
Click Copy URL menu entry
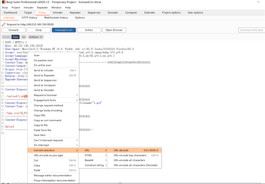click(53, 115)
